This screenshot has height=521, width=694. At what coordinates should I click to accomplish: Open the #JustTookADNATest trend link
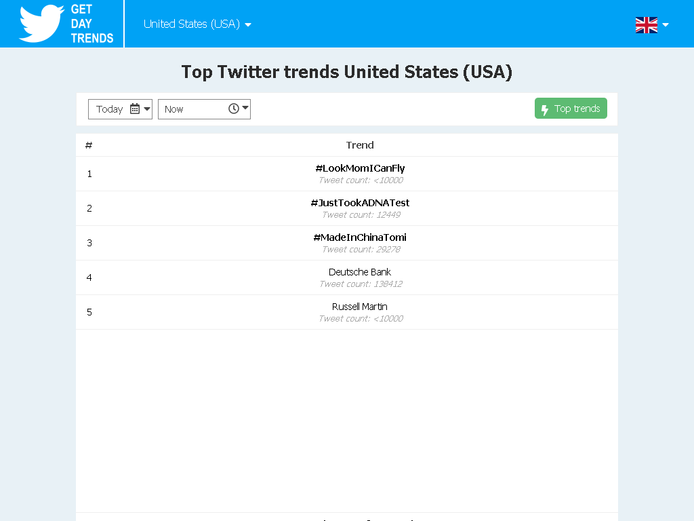[360, 203]
